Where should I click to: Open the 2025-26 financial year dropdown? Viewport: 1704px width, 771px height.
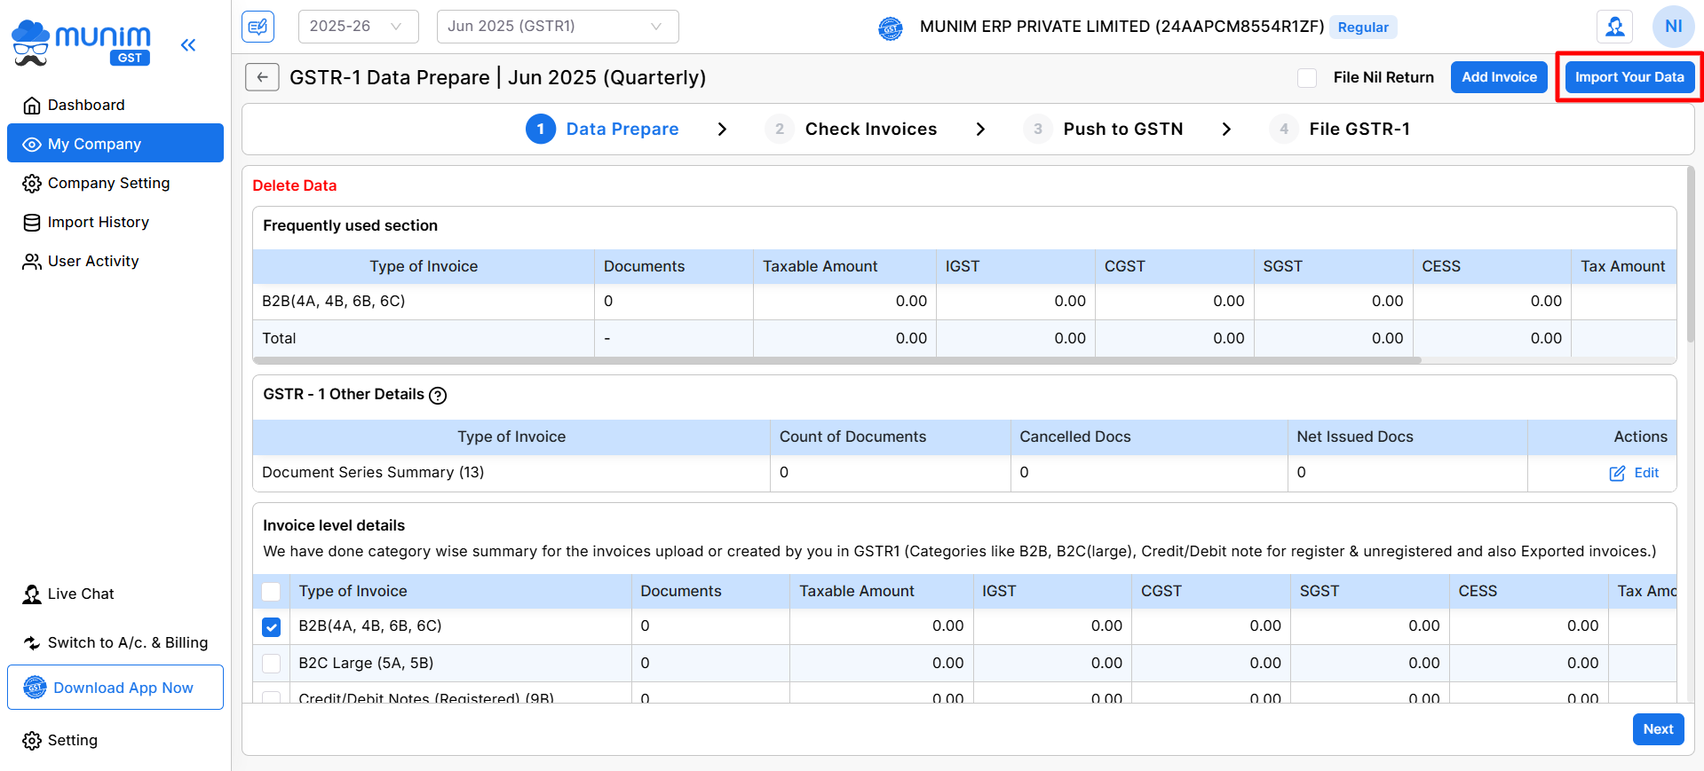click(359, 27)
